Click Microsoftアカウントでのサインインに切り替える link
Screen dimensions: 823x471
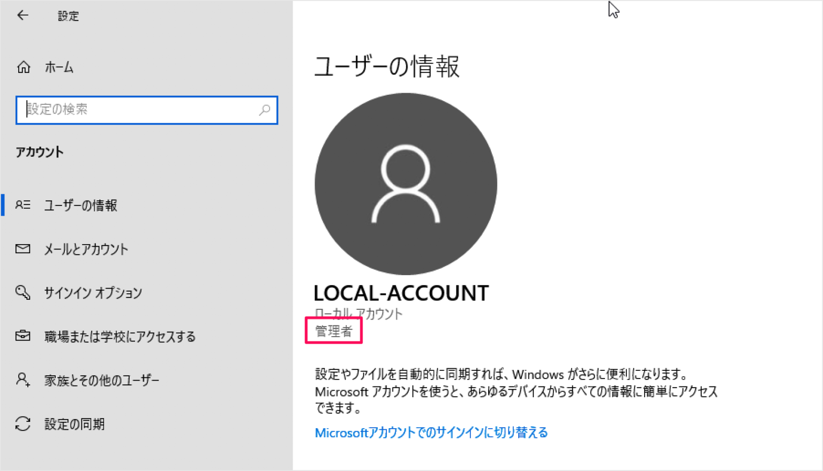pyautogui.click(x=431, y=432)
